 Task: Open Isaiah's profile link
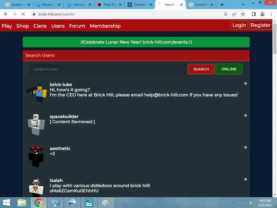(x=56, y=180)
